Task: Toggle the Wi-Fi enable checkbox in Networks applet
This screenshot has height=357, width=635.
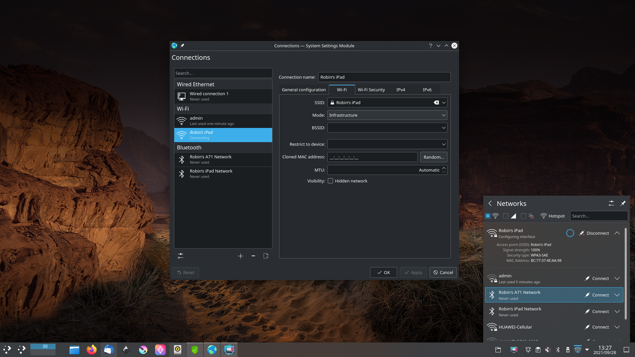Action: 488,216
